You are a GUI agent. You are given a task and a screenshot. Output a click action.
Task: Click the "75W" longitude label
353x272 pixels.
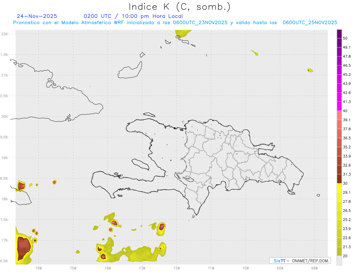[x=73, y=268]
